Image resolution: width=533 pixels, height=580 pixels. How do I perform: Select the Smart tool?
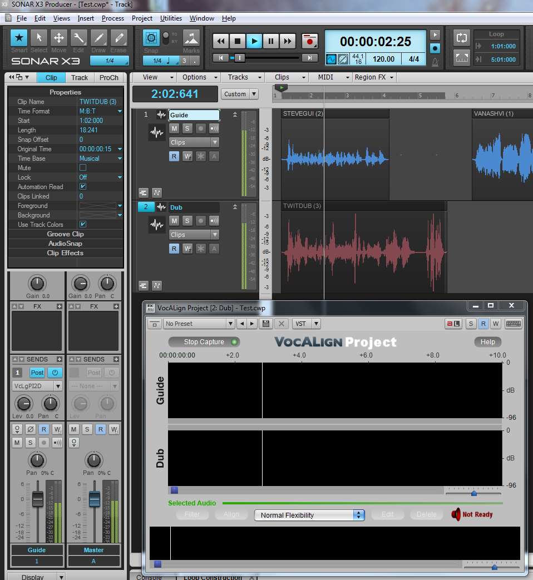click(x=19, y=38)
